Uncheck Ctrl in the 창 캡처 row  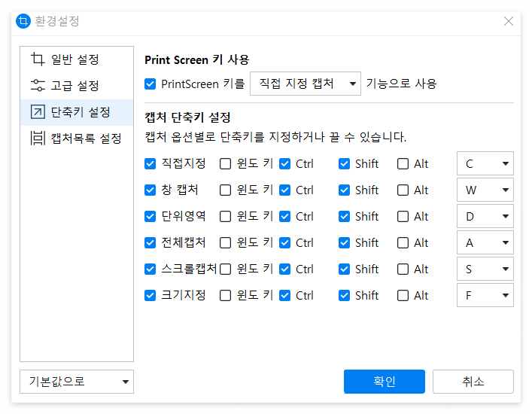284,190
